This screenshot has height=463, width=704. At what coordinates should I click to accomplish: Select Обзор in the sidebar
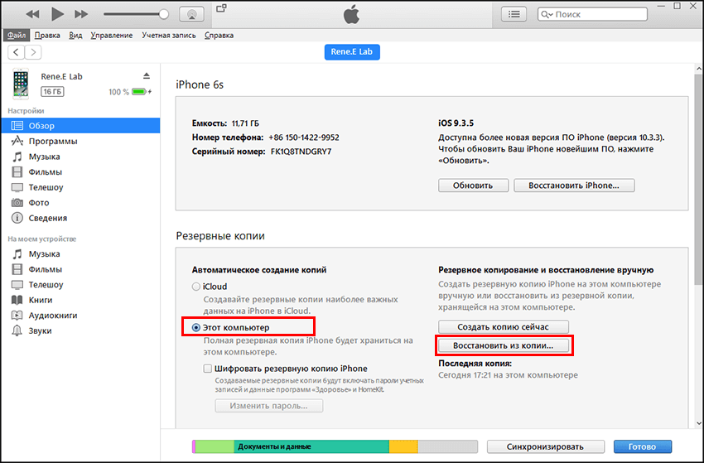pos(81,126)
